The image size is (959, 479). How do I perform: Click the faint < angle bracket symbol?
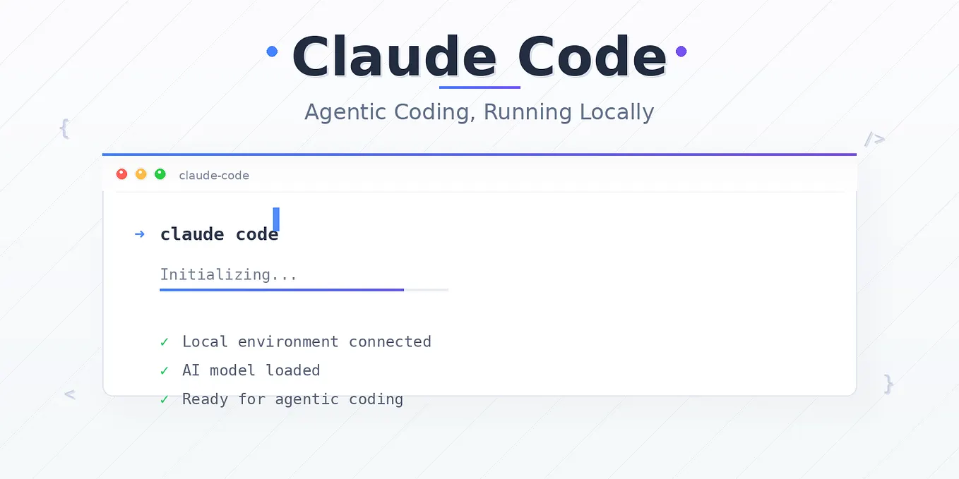(x=69, y=394)
